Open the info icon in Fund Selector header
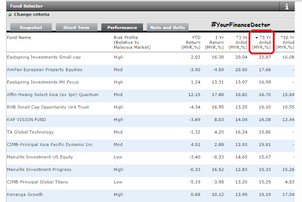 (x=287, y=7)
